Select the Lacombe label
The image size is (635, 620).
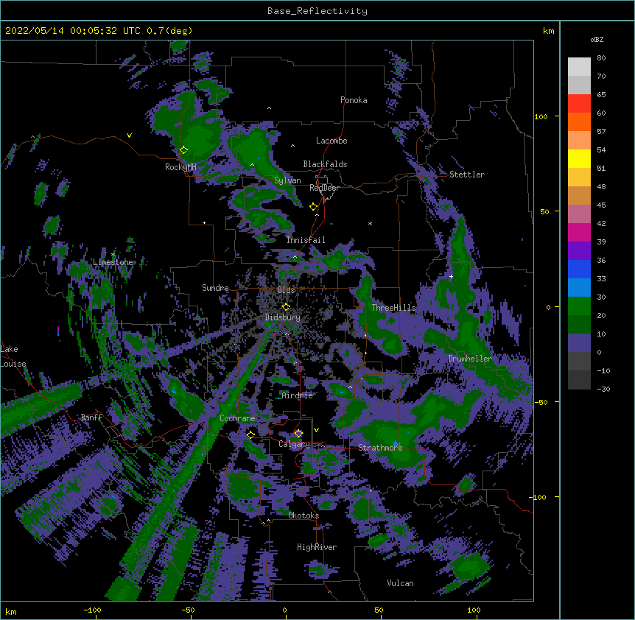point(331,141)
